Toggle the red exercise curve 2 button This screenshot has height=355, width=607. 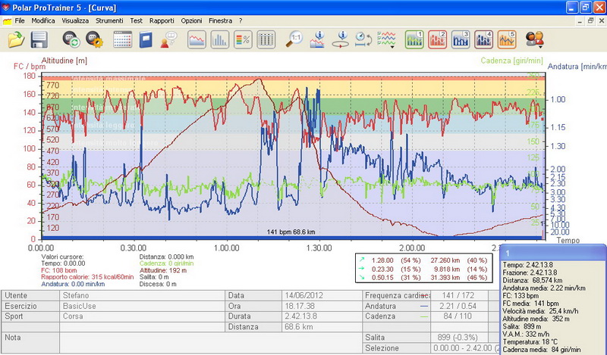point(437,39)
